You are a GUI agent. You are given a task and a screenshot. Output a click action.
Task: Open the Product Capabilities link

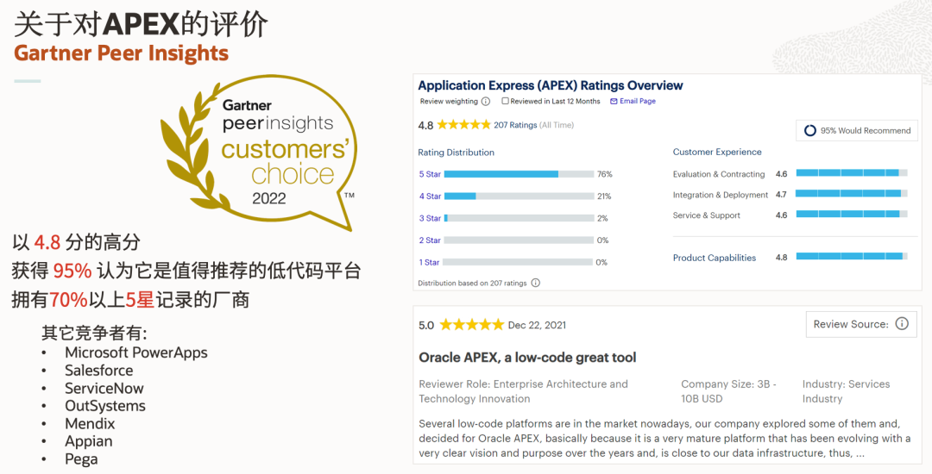(x=715, y=258)
